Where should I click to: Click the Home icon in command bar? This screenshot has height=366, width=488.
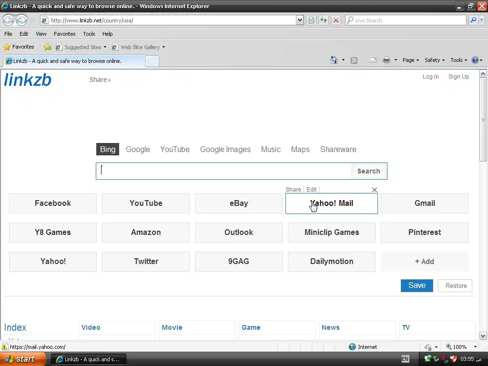[334, 60]
